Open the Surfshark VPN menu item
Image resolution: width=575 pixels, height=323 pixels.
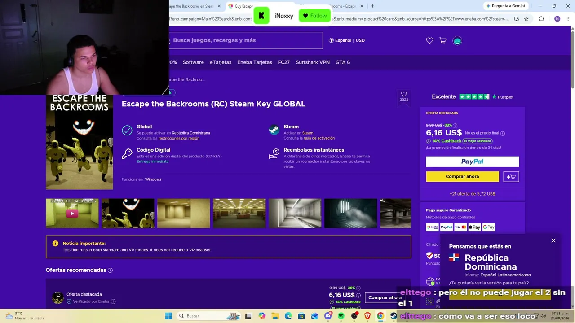click(313, 62)
